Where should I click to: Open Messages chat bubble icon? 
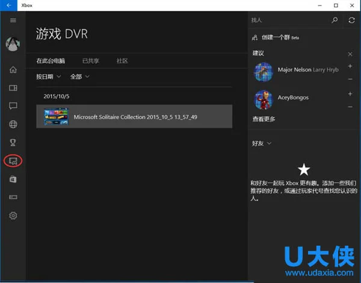point(13,106)
